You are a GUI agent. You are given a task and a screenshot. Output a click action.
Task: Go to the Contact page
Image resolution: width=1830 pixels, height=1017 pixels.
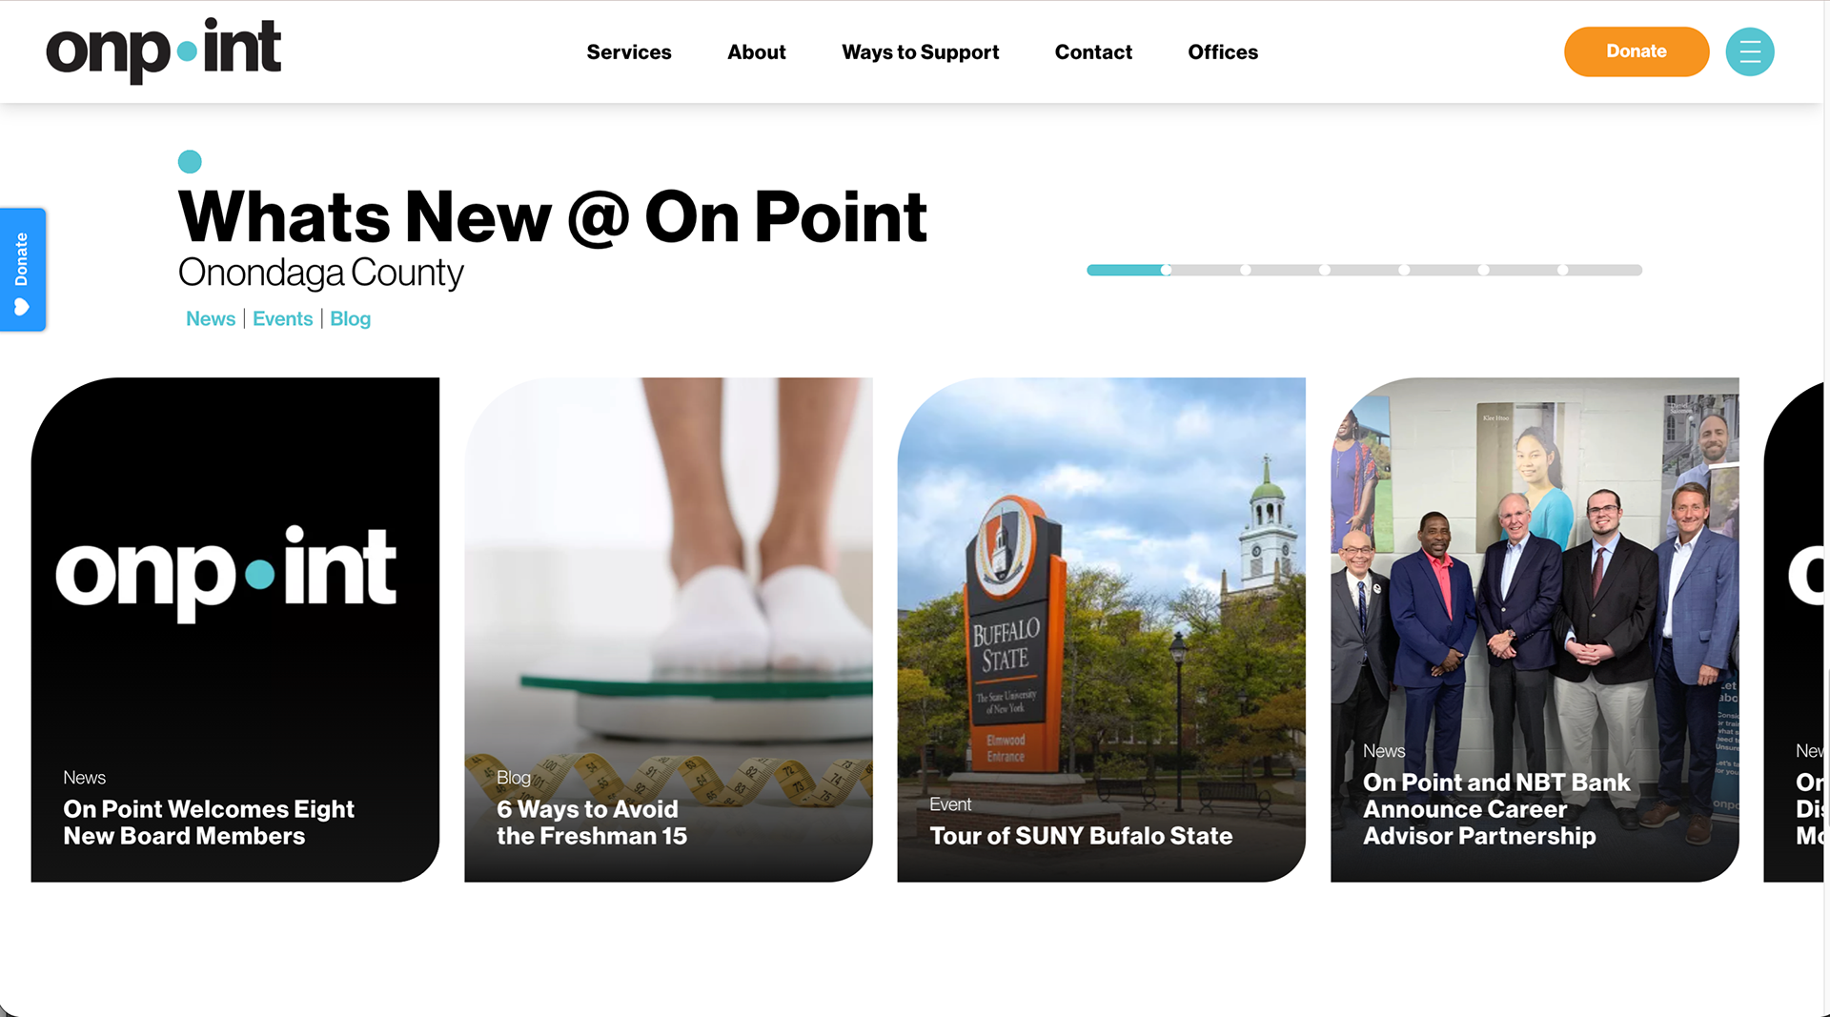click(1093, 52)
